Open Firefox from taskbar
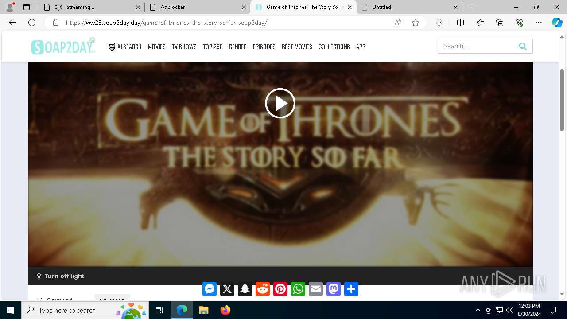Viewport: 567px width, 319px height. click(225, 310)
